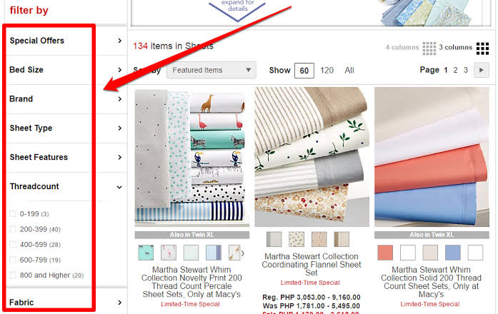Switch to 4 columns grid view icon

point(429,49)
